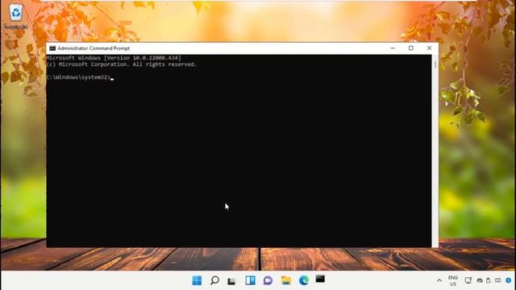This screenshot has height=290, width=516.
Task: Click the Command Prompt vertical scrollbar
Action: click(435, 151)
